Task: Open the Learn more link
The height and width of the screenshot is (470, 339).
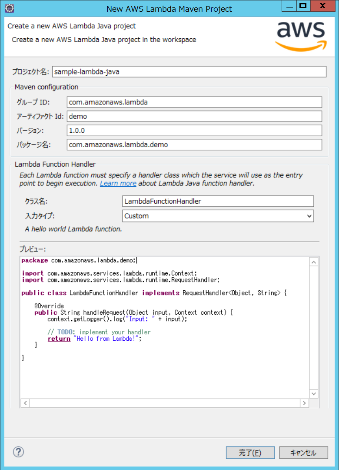Action: coord(118,184)
